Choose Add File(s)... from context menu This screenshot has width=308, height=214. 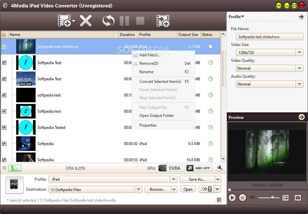click(x=163, y=55)
